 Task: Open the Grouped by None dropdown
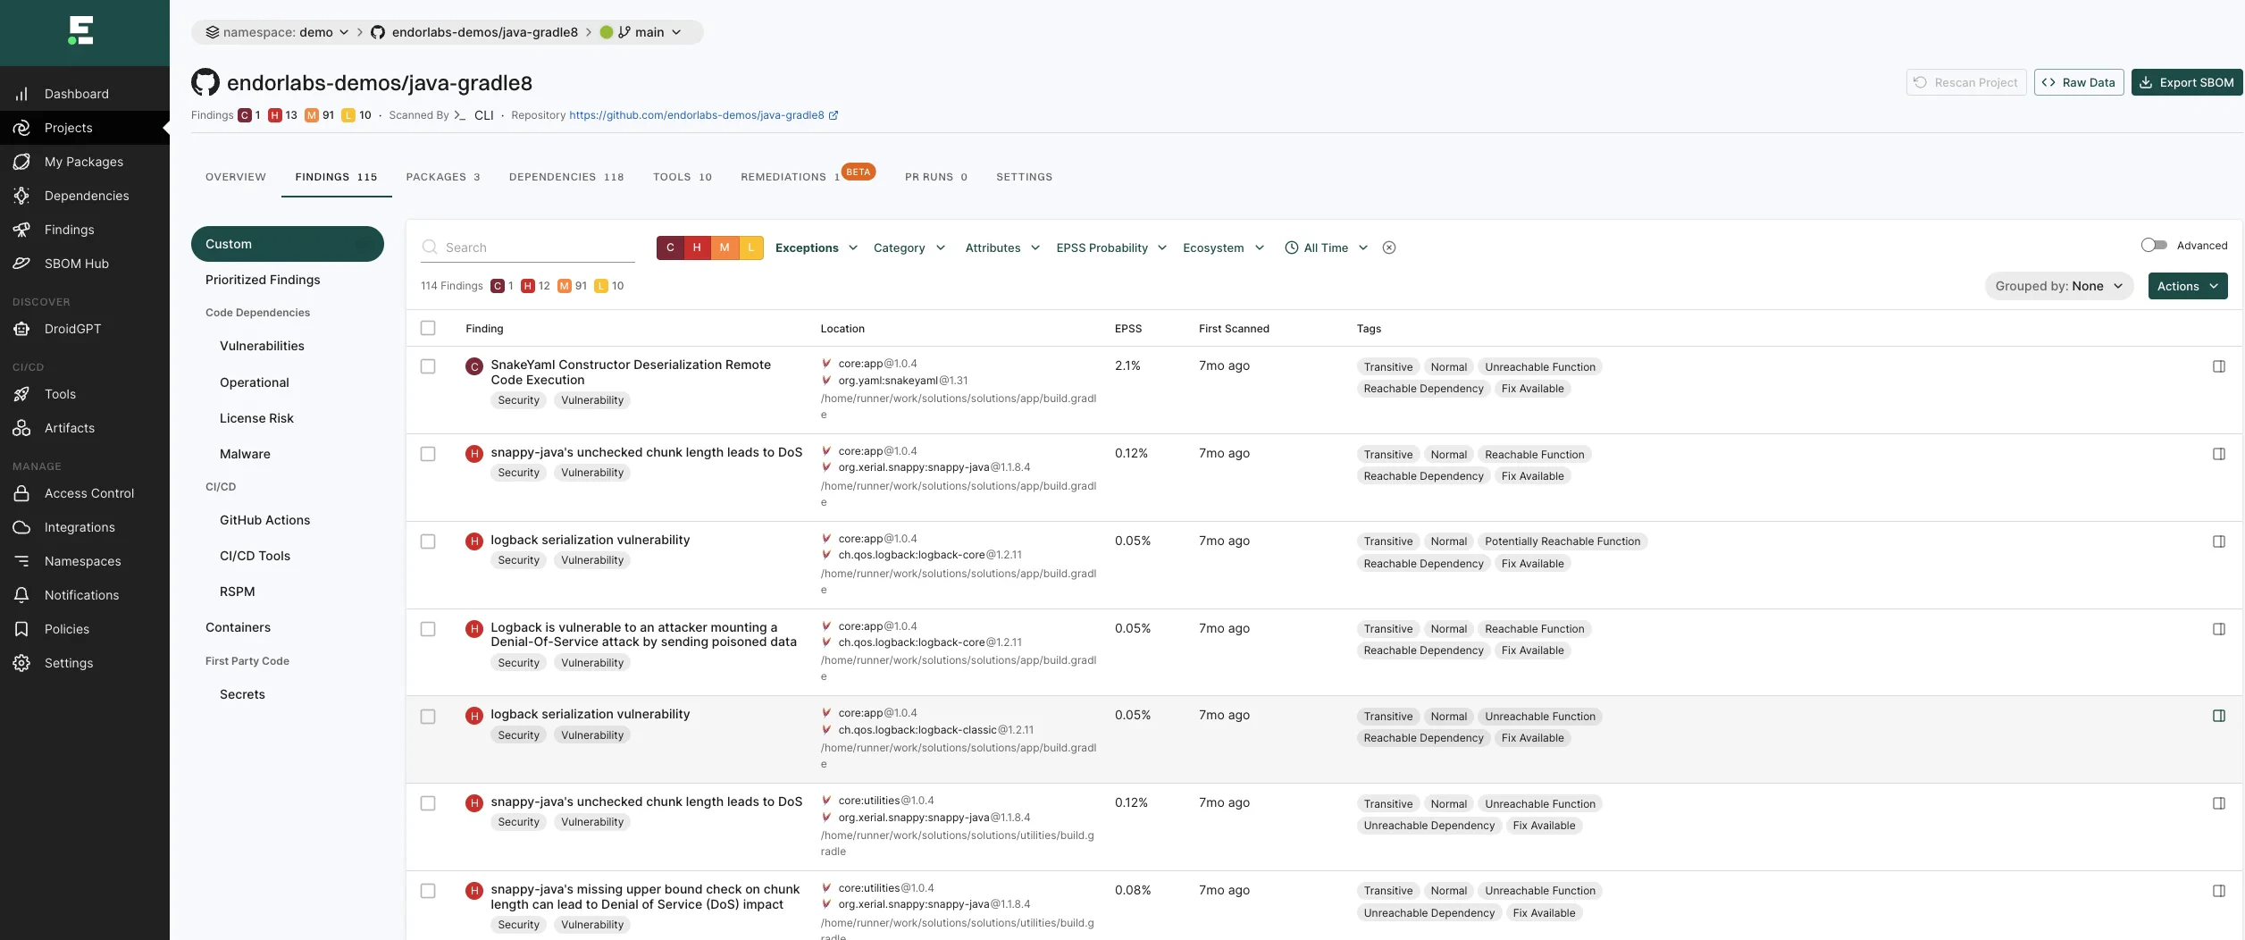coord(2058,286)
